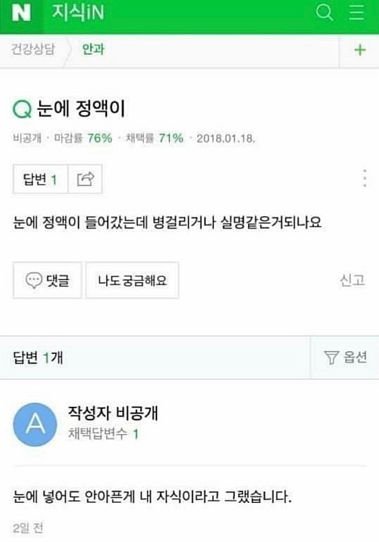
Task: Tap the green plus icon
Action: tap(360, 50)
